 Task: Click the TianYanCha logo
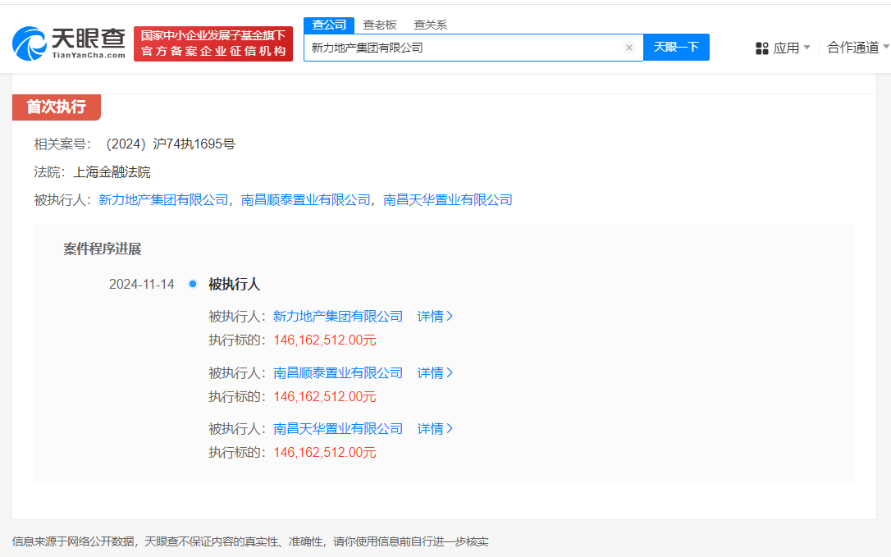point(69,43)
